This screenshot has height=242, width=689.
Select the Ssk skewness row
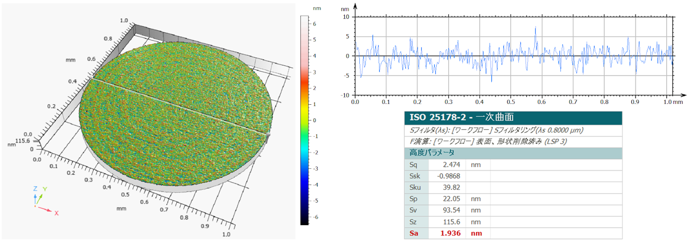pyautogui.click(x=513, y=176)
